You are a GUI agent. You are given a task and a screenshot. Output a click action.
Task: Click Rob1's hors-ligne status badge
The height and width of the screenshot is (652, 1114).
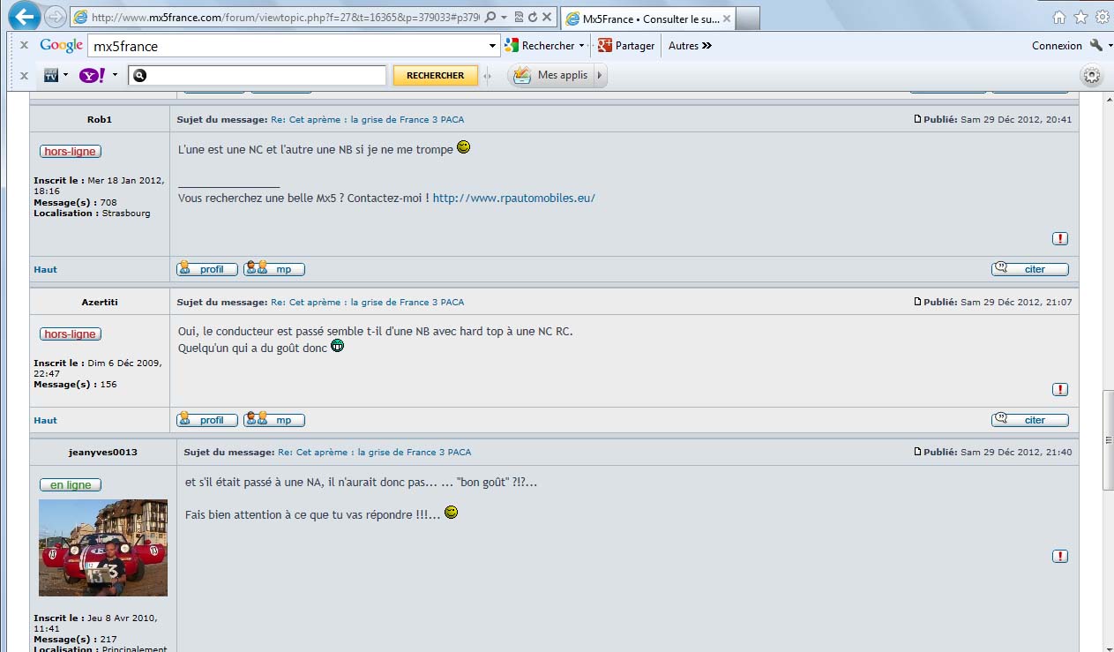pos(71,151)
